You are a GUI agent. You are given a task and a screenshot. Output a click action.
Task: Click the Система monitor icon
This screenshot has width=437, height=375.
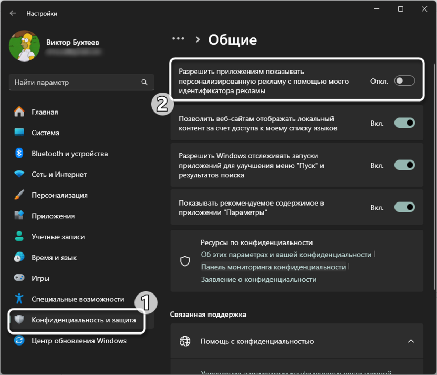tap(19, 132)
